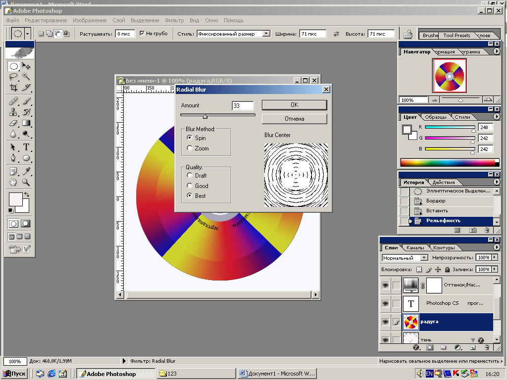Open Color panel options menu

[x=496, y=117]
